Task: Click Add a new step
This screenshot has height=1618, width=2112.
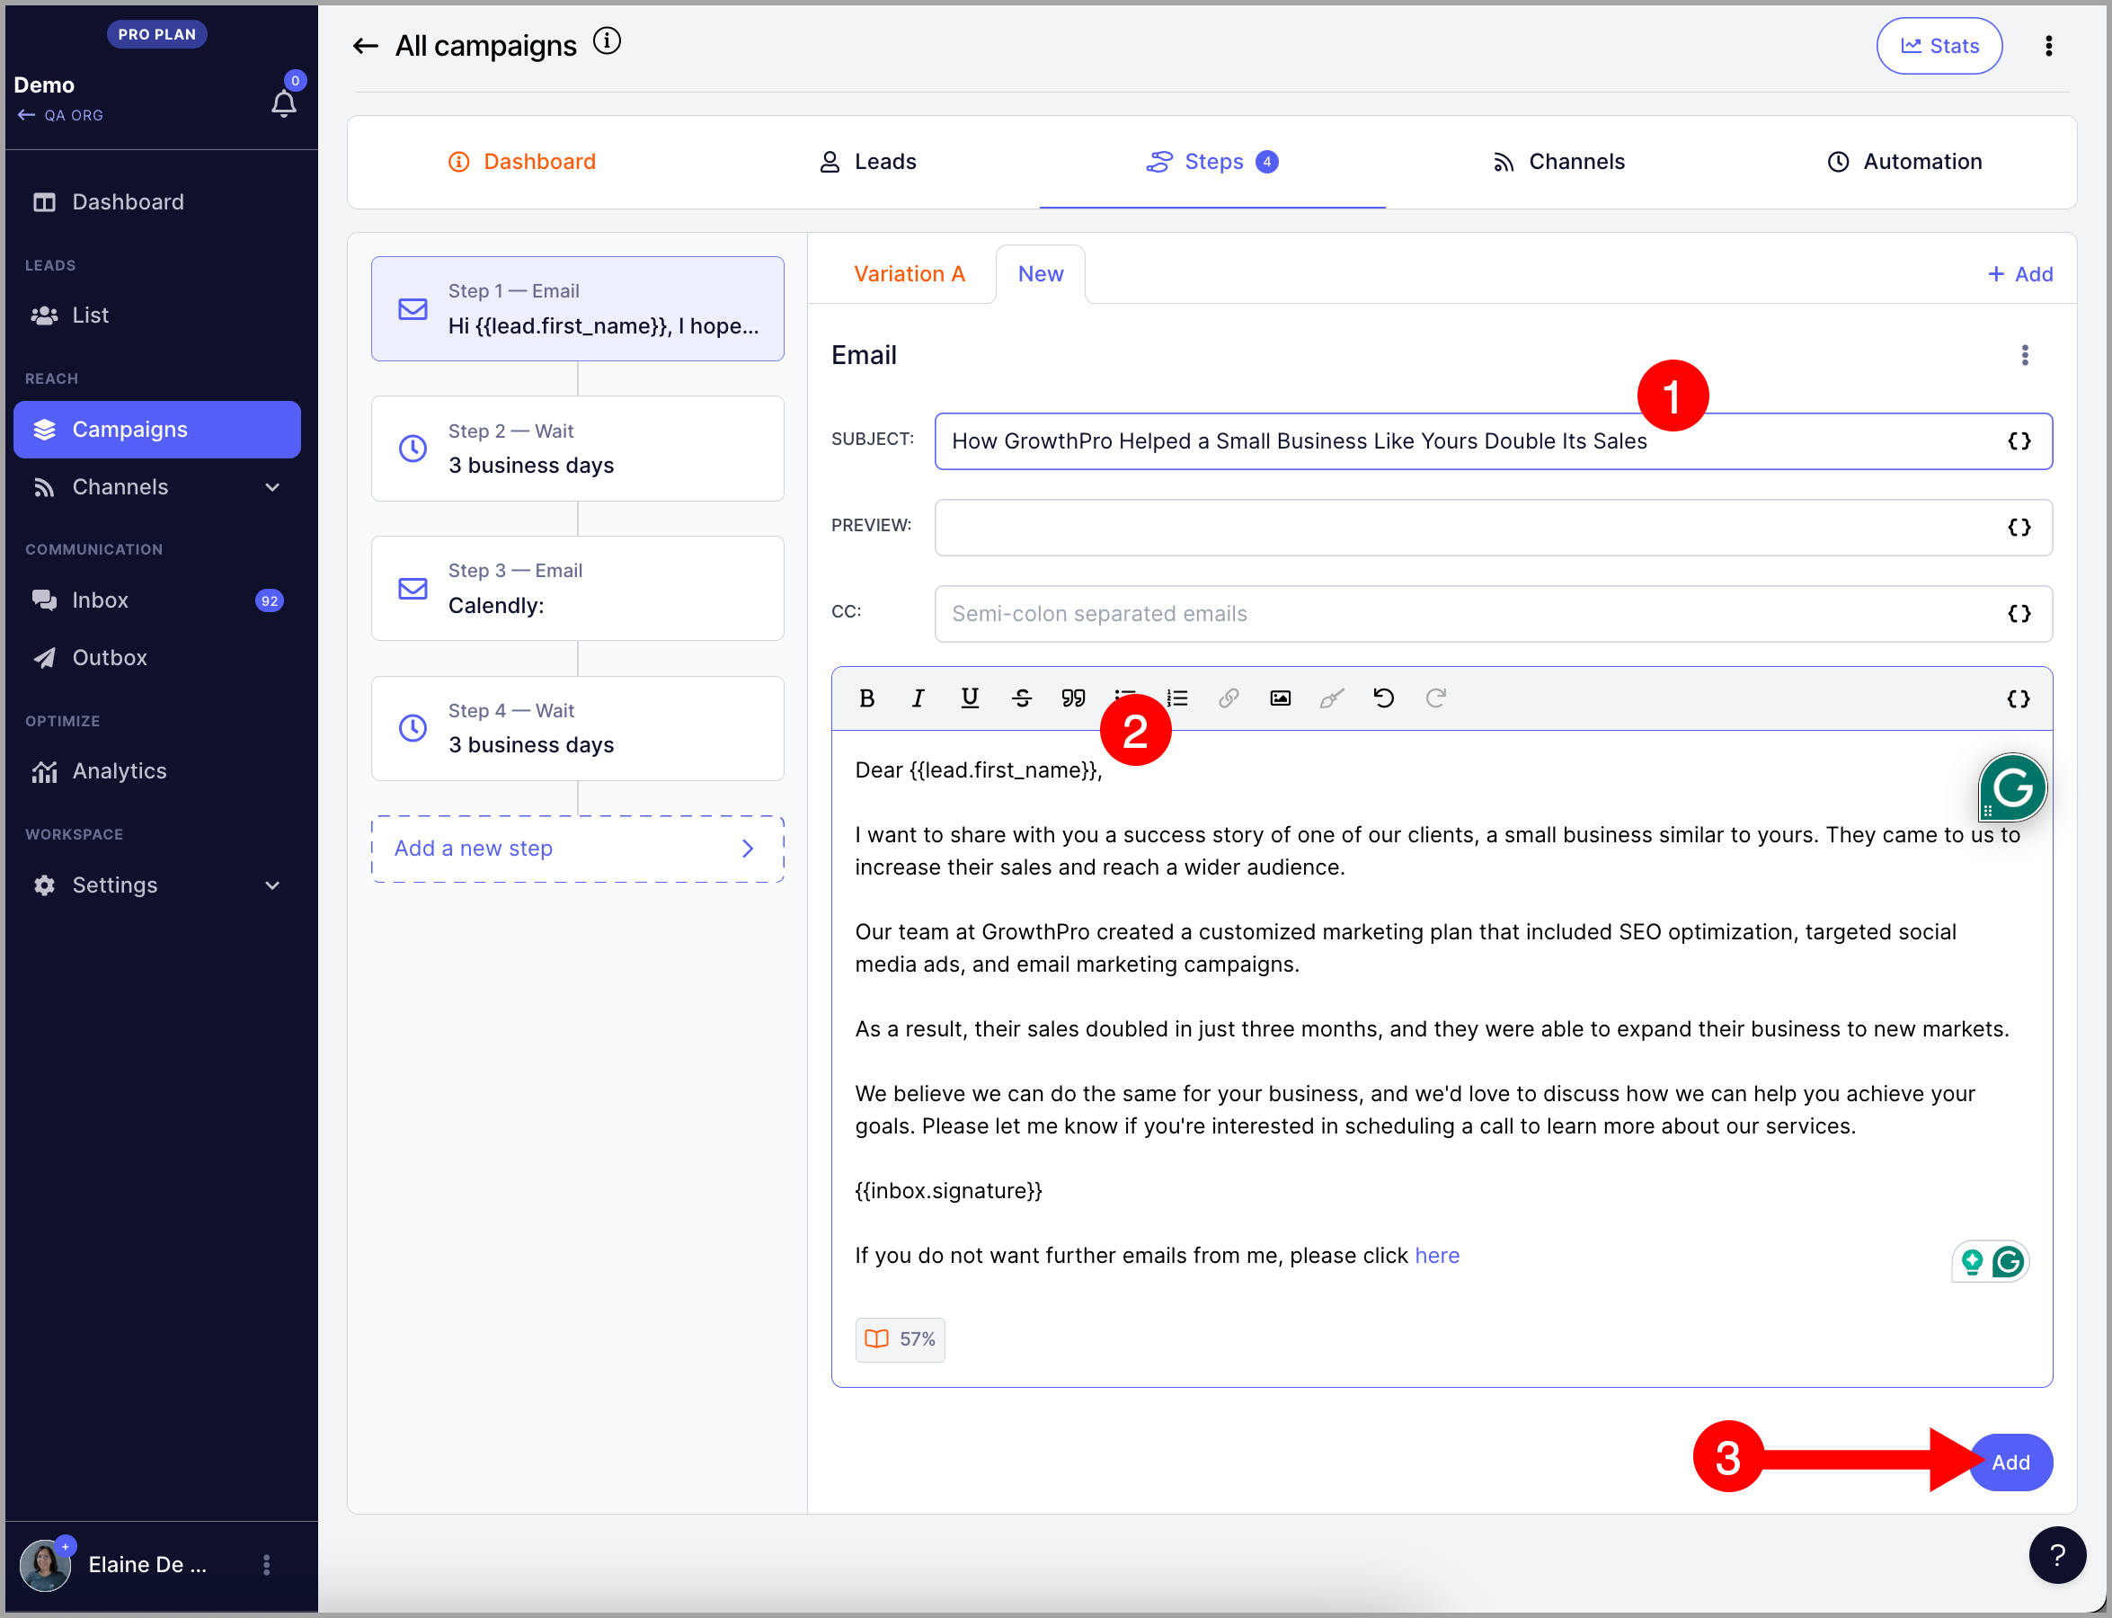Action: click(578, 849)
